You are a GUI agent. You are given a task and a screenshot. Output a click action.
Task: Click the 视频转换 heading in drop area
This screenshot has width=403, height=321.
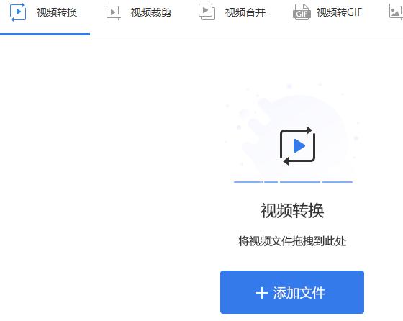[x=292, y=211]
